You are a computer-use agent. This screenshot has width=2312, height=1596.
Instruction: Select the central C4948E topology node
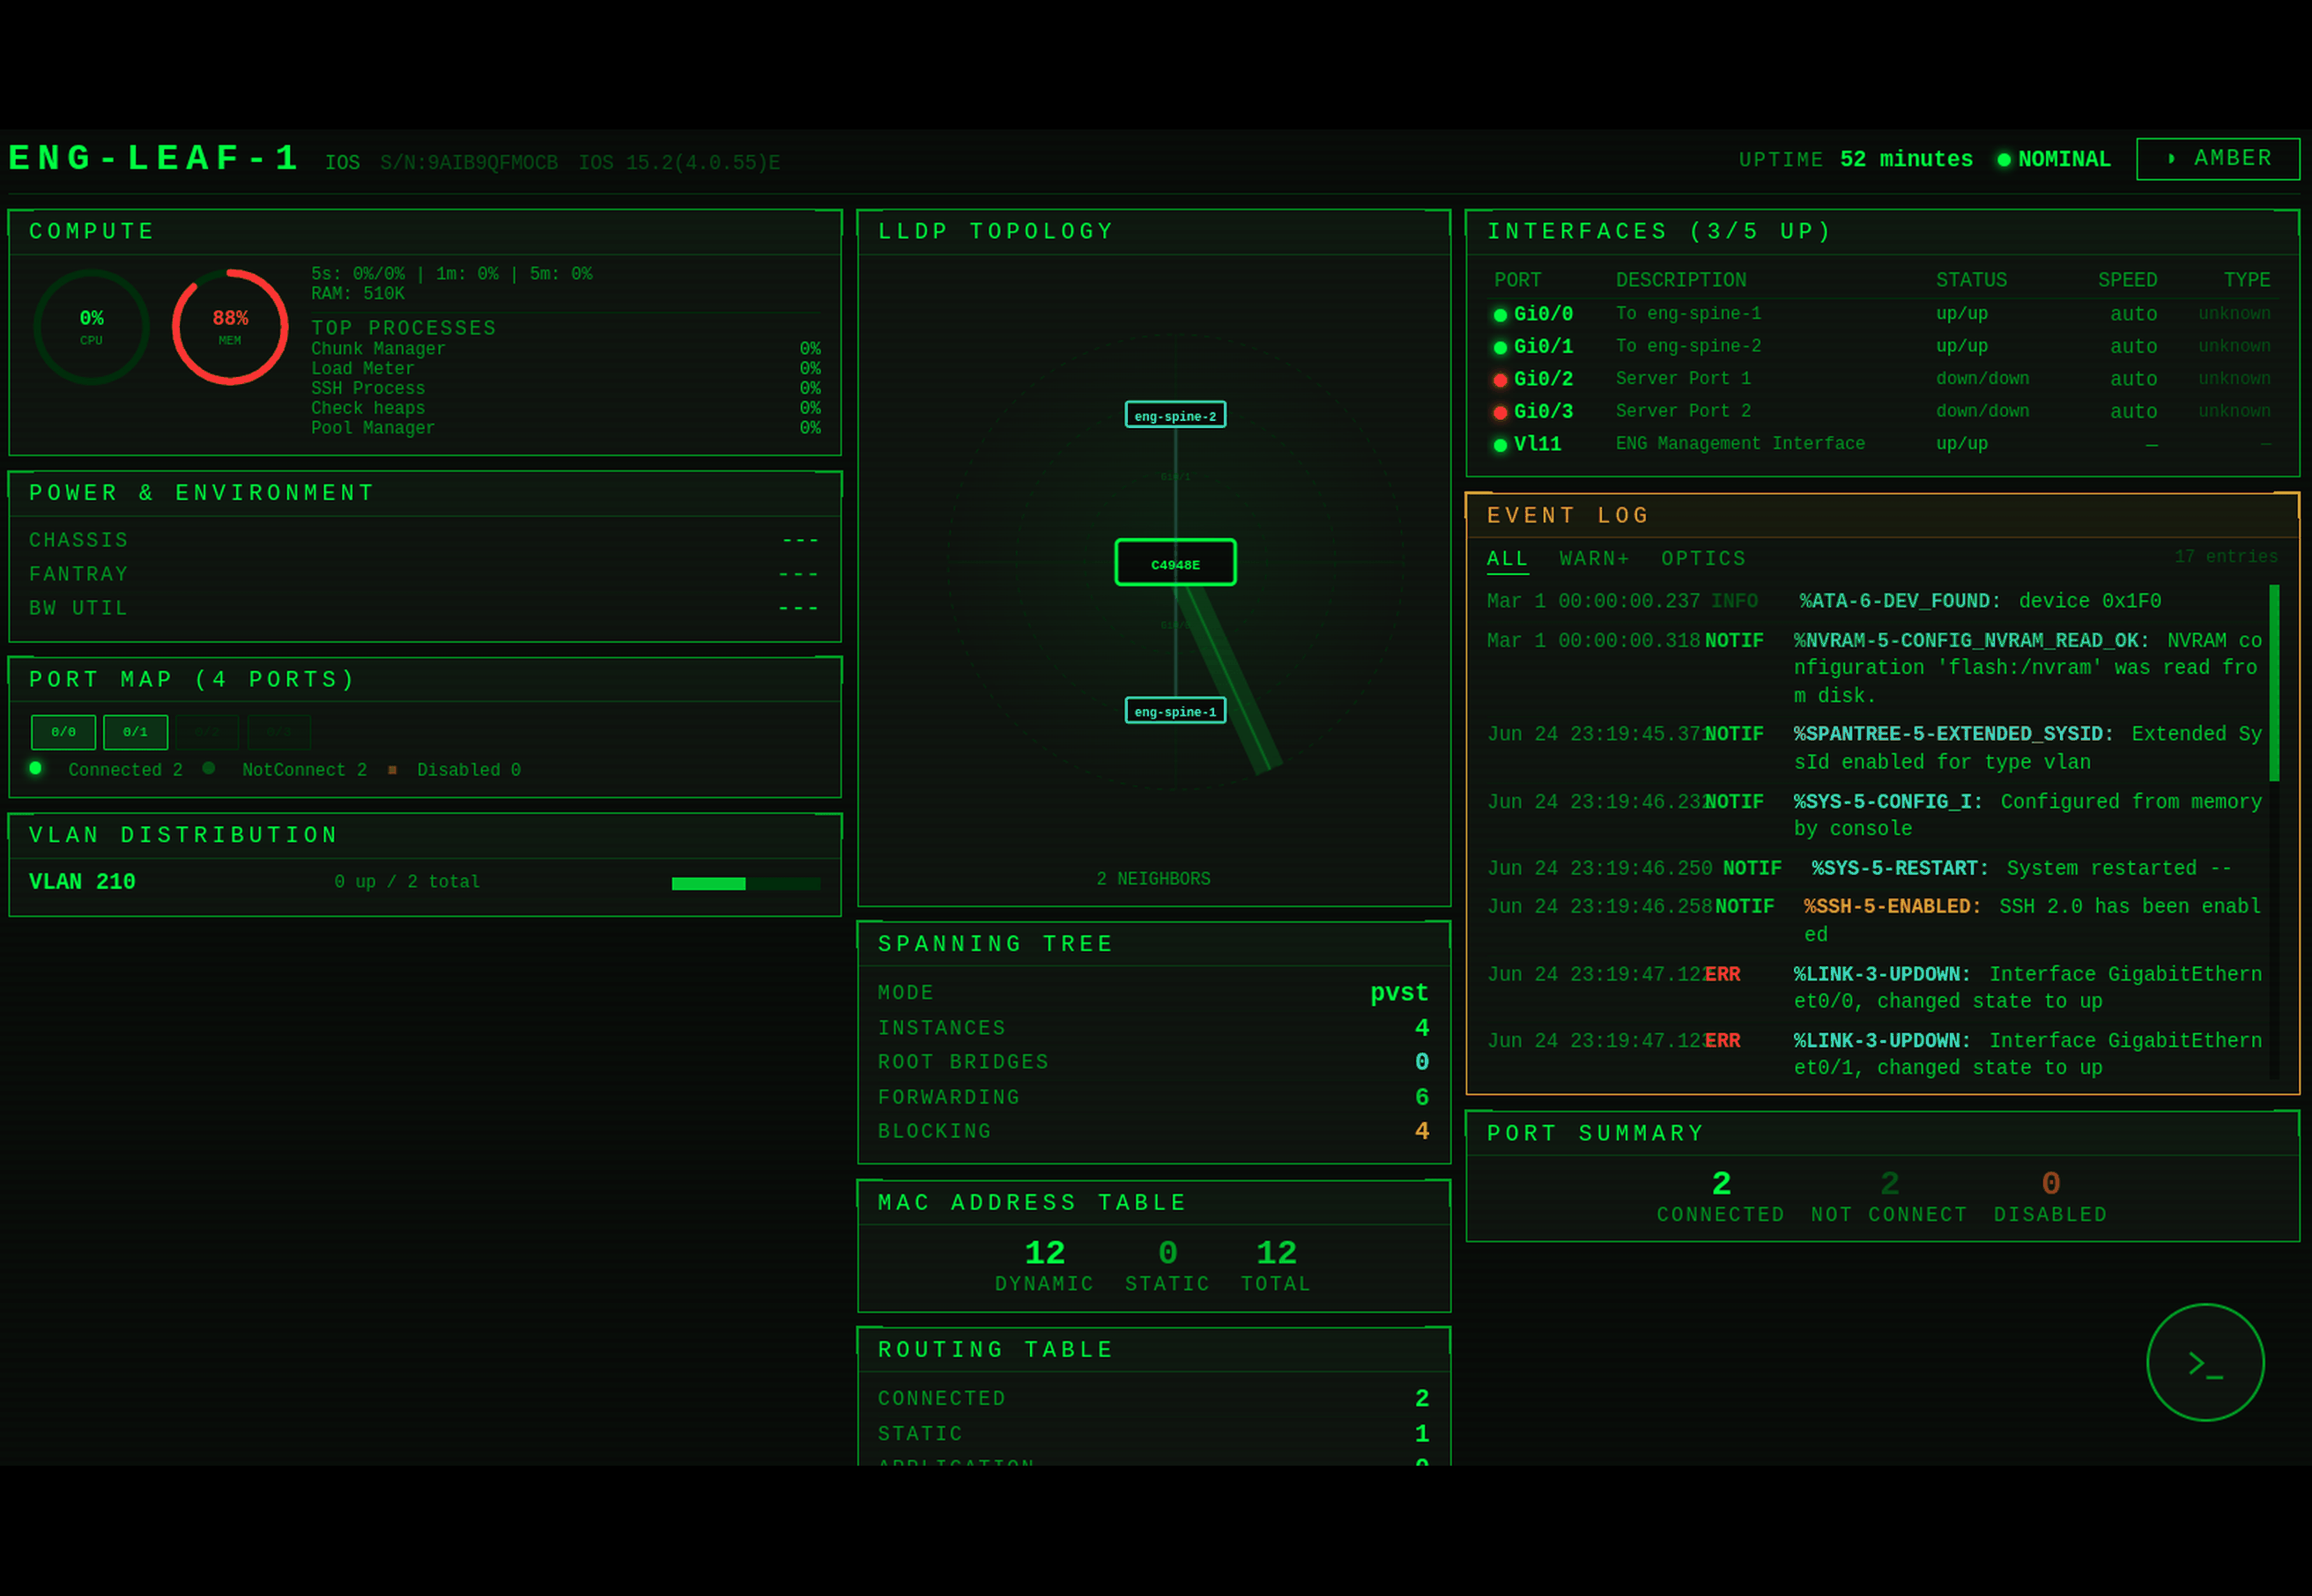click(x=1175, y=563)
